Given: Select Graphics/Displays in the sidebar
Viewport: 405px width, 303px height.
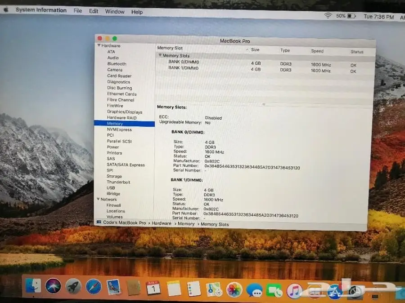Looking at the screenshot, I should 125,112.
